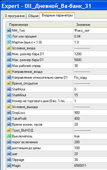Click the integer icon beside MM_Тип

pos(9,31)
